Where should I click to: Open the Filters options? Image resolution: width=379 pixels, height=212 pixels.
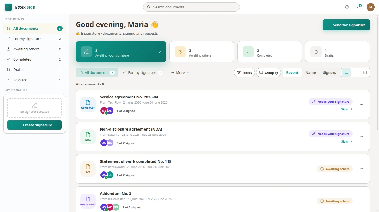coord(244,72)
